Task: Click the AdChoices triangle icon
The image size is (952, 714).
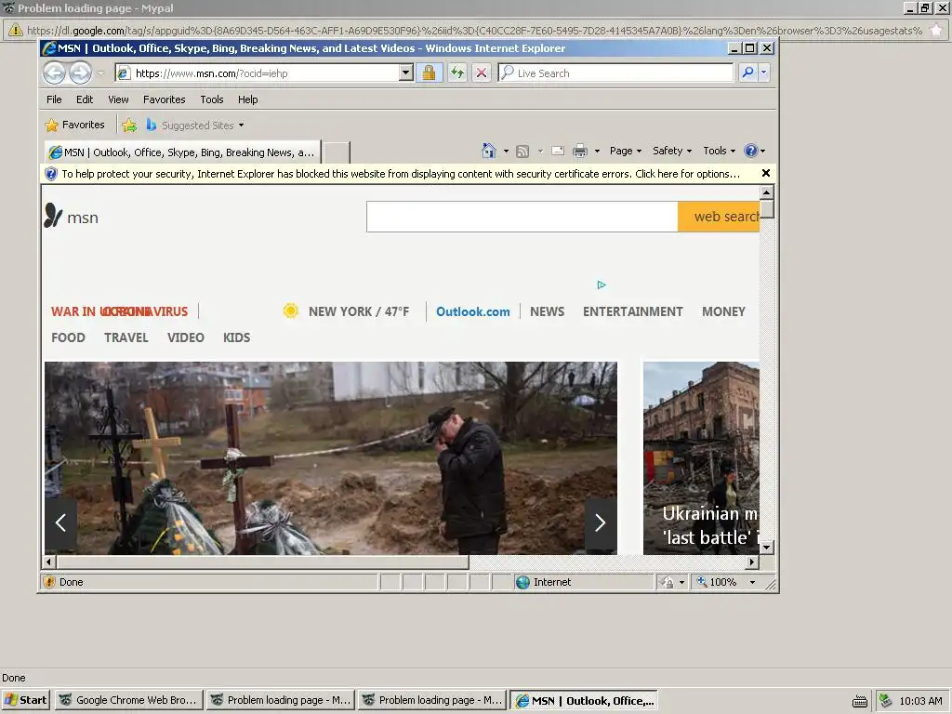Action: (x=602, y=284)
